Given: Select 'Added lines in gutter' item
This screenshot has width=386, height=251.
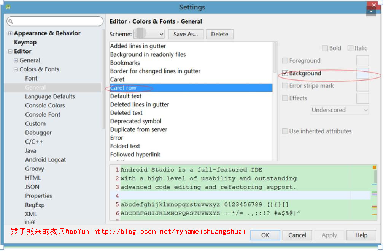Looking at the screenshot, I should click(191, 46).
